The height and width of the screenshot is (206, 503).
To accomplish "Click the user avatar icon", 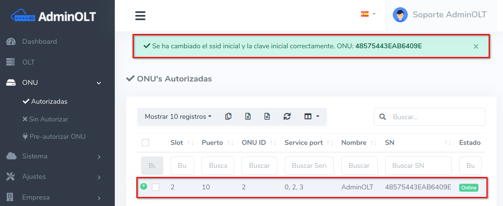I will tap(400, 15).
